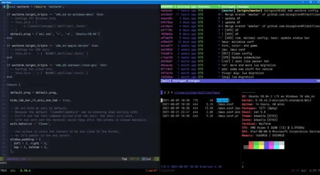Select the 'Add wezterm config' commit line
This screenshot has height=175, width=320.
click(240, 11)
